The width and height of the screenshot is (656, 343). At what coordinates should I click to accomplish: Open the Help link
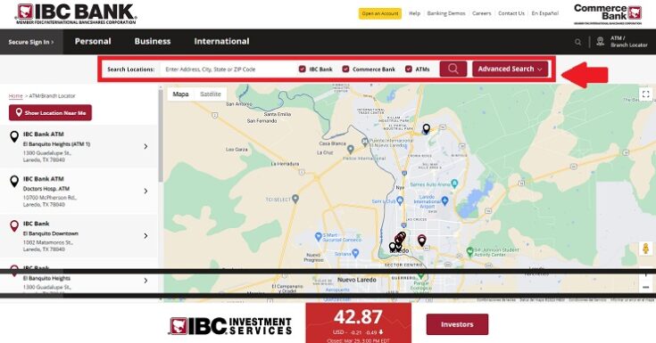click(415, 13)
